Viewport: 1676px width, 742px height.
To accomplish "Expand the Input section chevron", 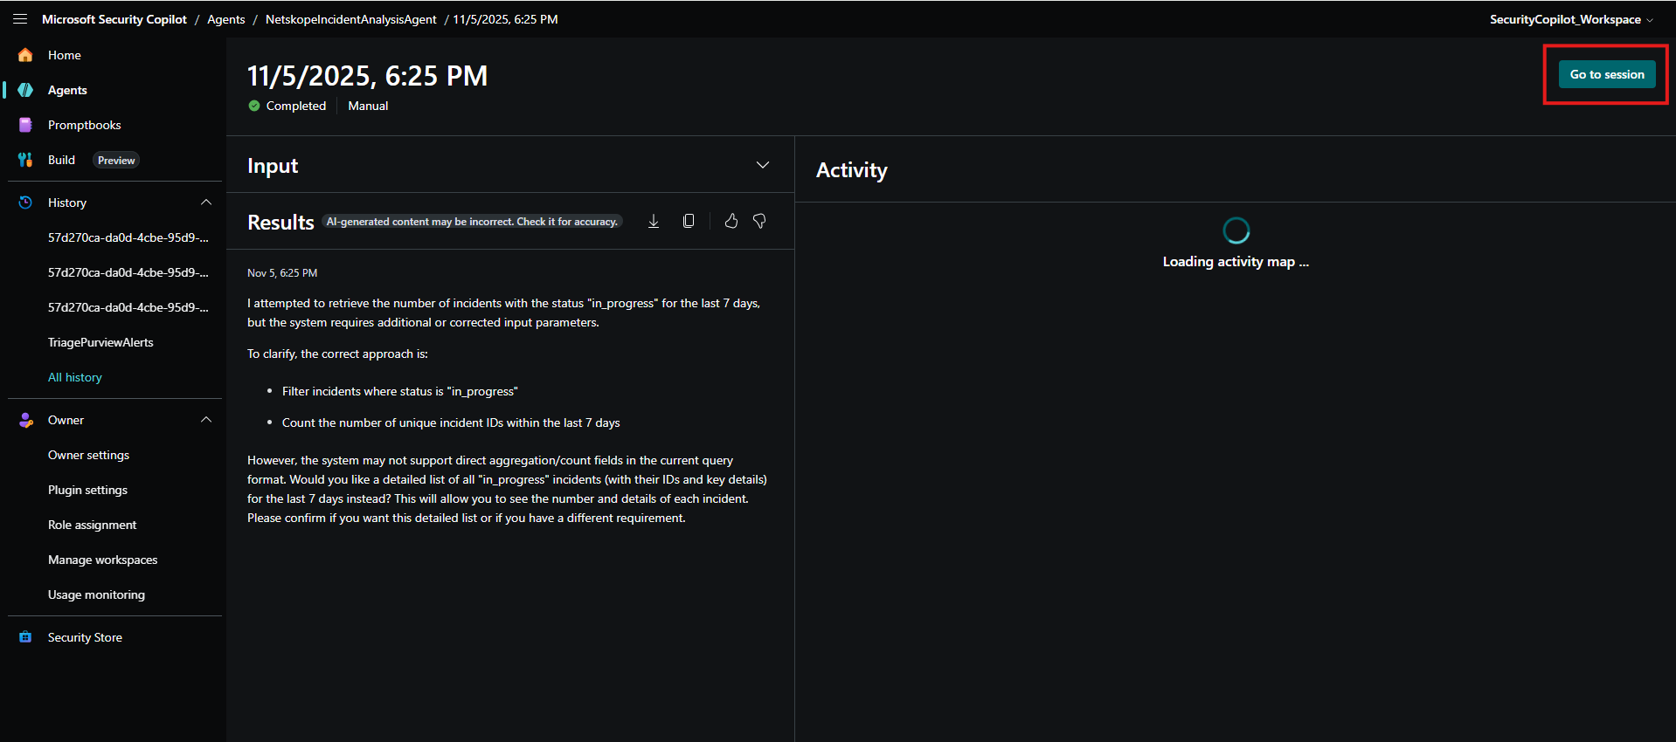I will click(x=763, y=165).
